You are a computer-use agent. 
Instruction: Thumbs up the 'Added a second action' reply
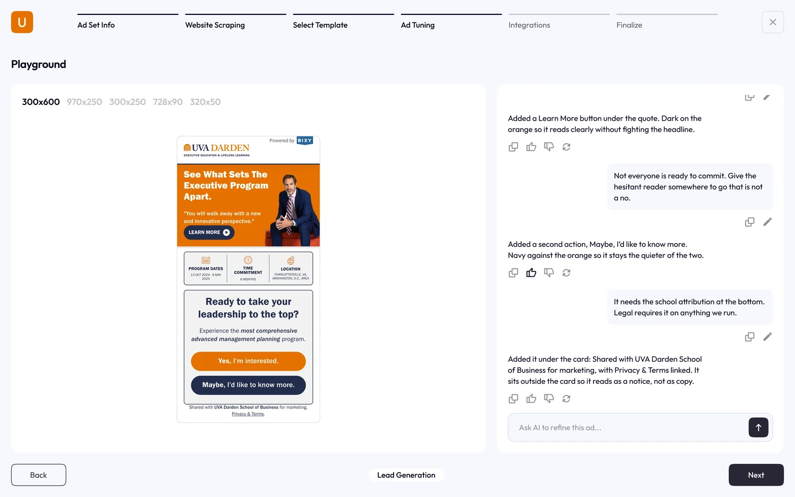pos(531,273)
